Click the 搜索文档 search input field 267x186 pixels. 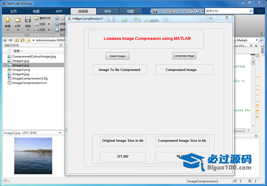pos(227,11)
